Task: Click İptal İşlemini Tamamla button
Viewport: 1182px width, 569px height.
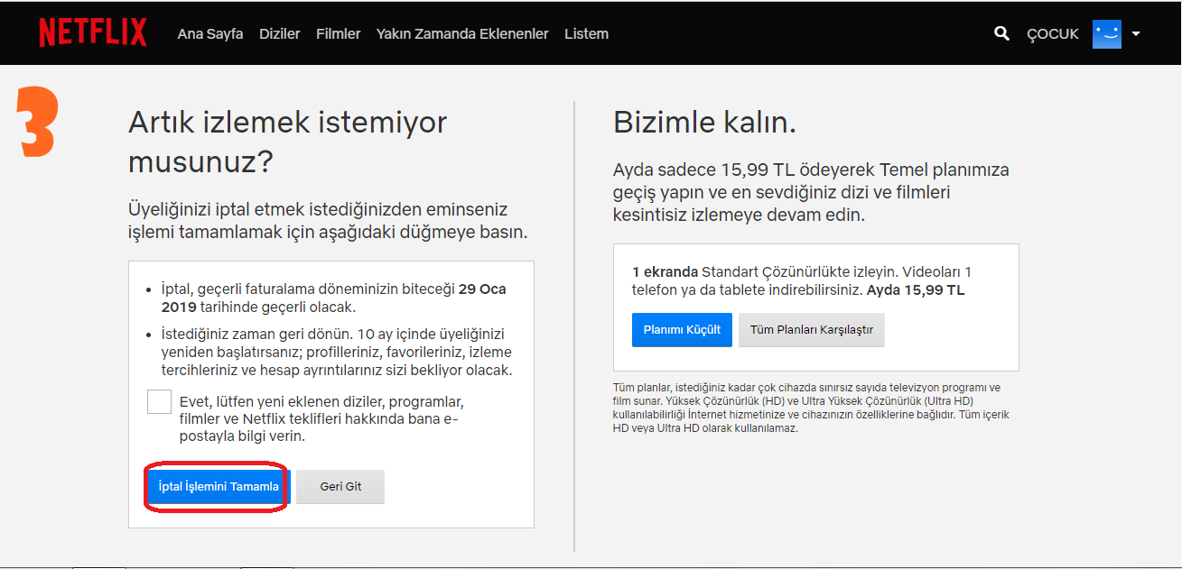Action: coord(218,486)
